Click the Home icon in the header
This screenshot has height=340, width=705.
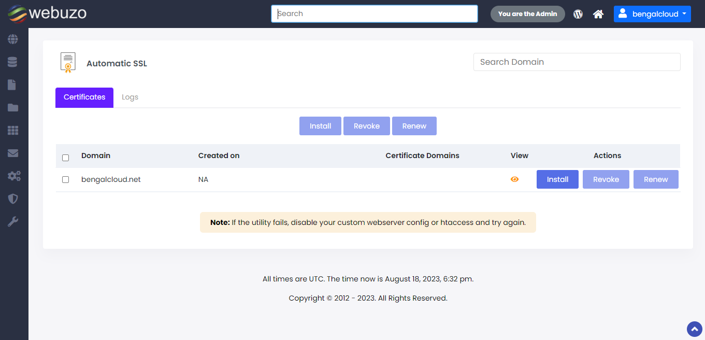(598, 14)
